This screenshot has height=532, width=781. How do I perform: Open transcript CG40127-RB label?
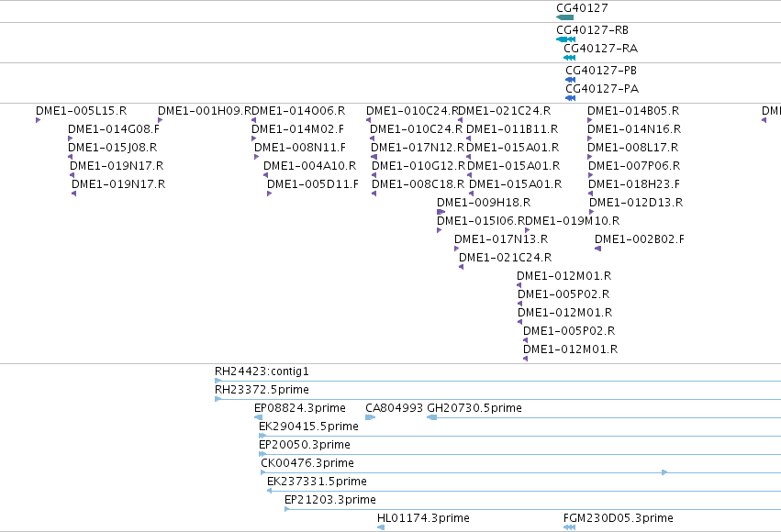pos(592,30)
